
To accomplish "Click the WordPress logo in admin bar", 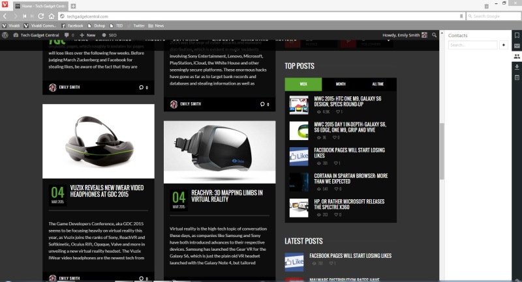I will (x=5, y=35).
